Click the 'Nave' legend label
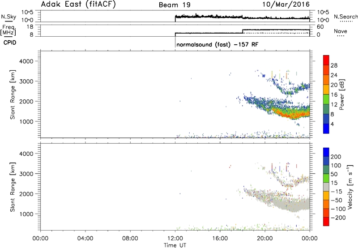 pyautogui.click(x=341, y=31)
